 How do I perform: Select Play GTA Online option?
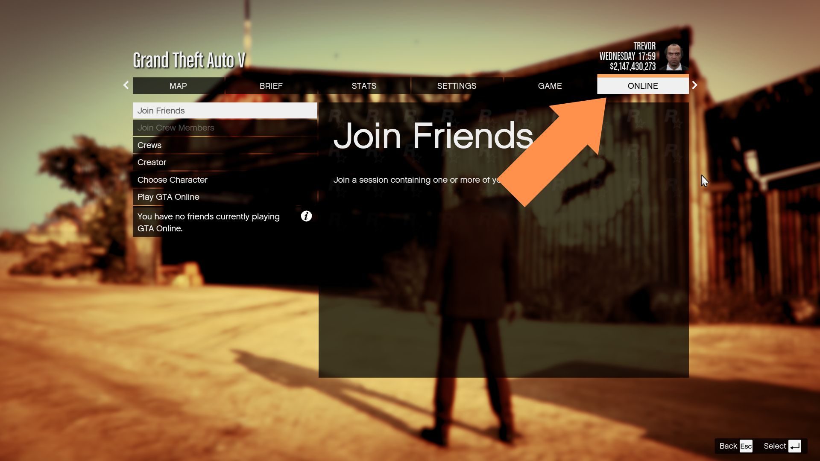tap(168, 196)
